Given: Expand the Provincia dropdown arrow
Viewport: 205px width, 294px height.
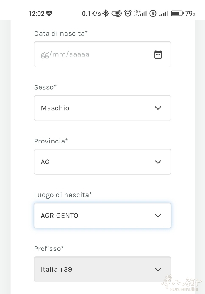Looking at the screenshot, I should [158, 162].
